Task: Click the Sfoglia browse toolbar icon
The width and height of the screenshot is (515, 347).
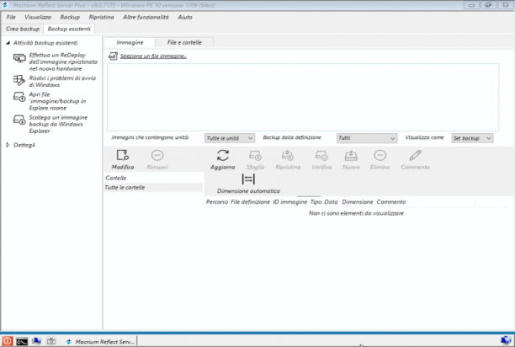Action: [255, 155]
